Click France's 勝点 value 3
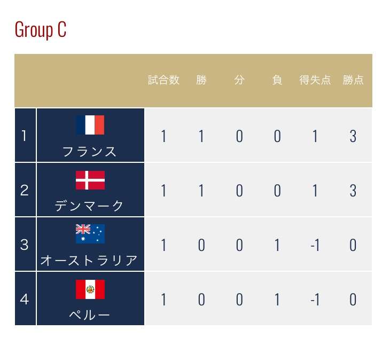Viewport: 390px width, 338px height. [x=353, y=136]
